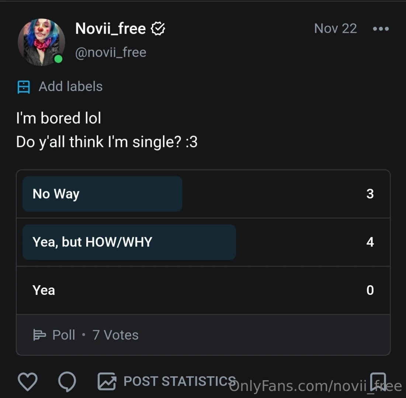
Task: Open the comments via the speech bubble icon
Action: pos(67,382)
